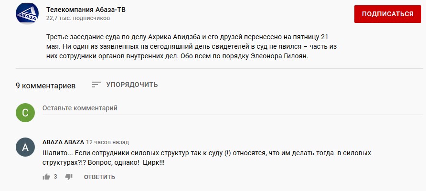Click the 12 часов назад timestamp link
426x191 pixels.
coord(107,142)
